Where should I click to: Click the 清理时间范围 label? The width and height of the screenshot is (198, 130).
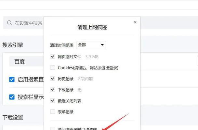tap(62, 45)
